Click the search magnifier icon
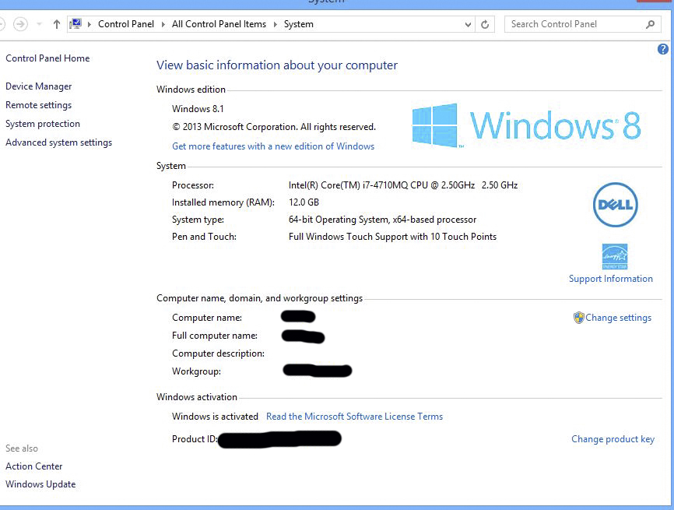This screenshot has height=510, width=674. 651,24
